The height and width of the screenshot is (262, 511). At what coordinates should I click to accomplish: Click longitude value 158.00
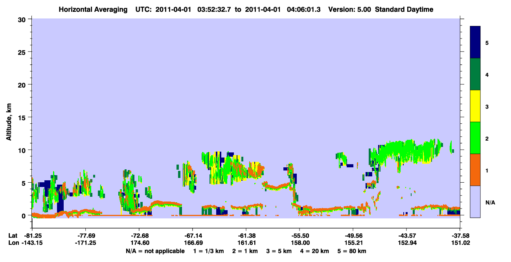(x=300, y=243)
